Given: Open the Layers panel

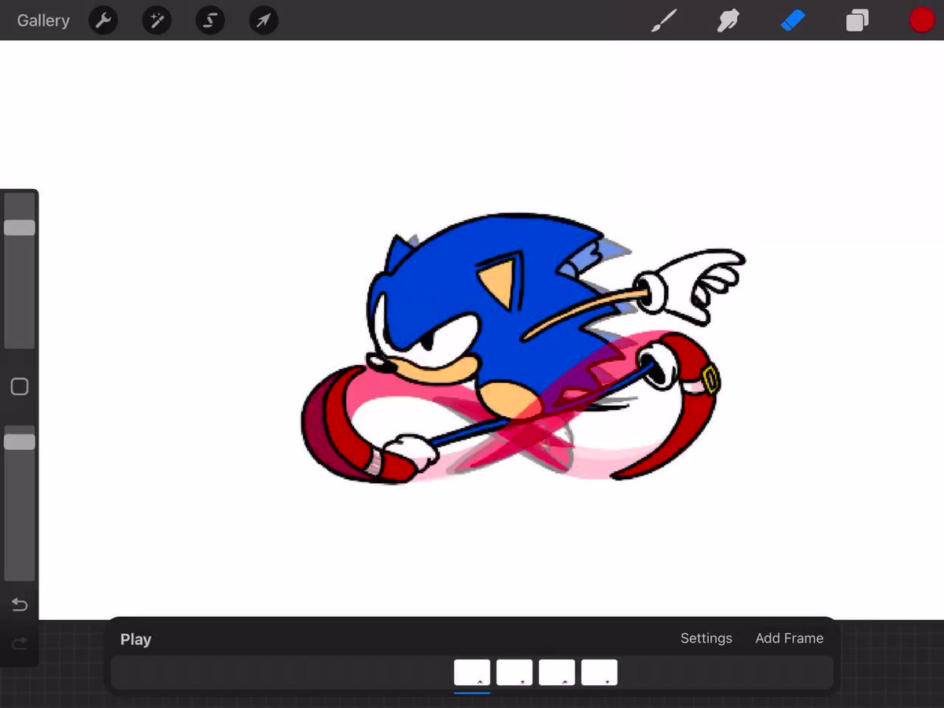Looking at the screenshot, I should tap(857, 20).
